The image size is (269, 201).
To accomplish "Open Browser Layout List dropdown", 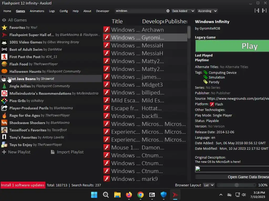I will point(209,185).
